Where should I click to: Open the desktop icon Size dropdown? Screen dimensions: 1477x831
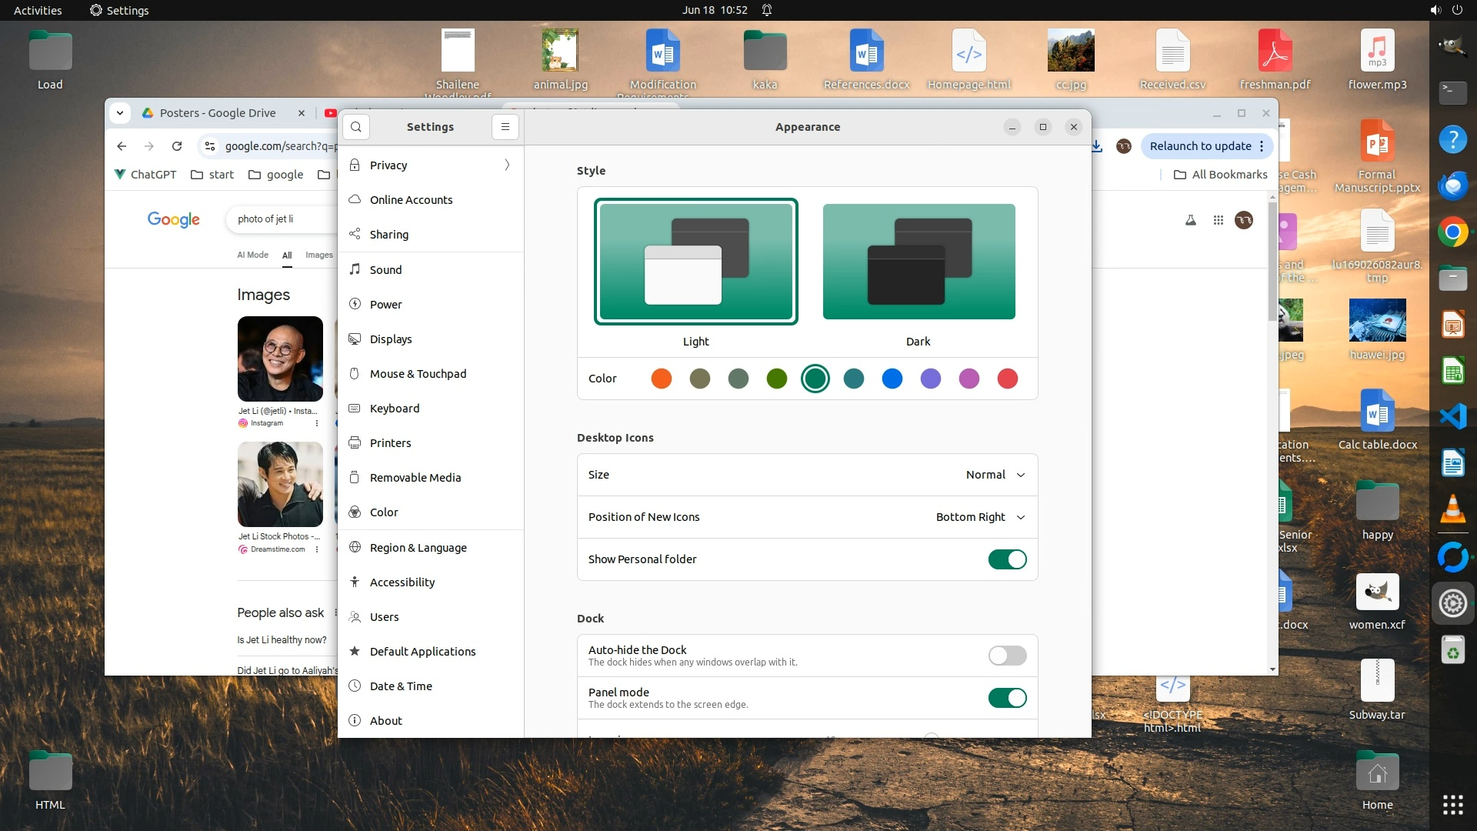coord(995,475)
